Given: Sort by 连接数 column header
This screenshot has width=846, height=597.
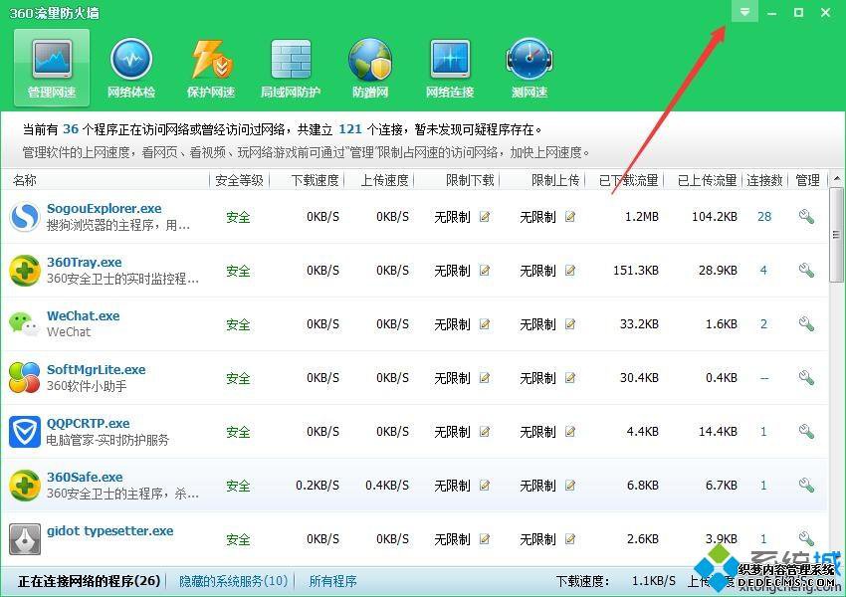Looking at the screenshot, I should tap(764, 180).
